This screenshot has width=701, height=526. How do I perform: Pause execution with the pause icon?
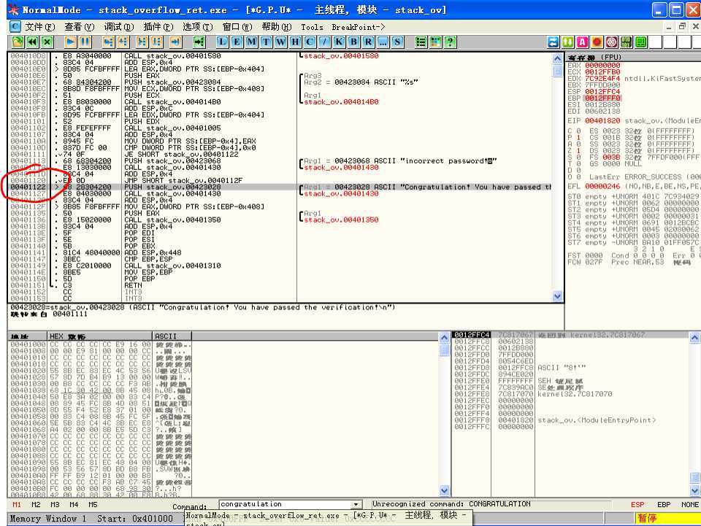tap(85, 42)
